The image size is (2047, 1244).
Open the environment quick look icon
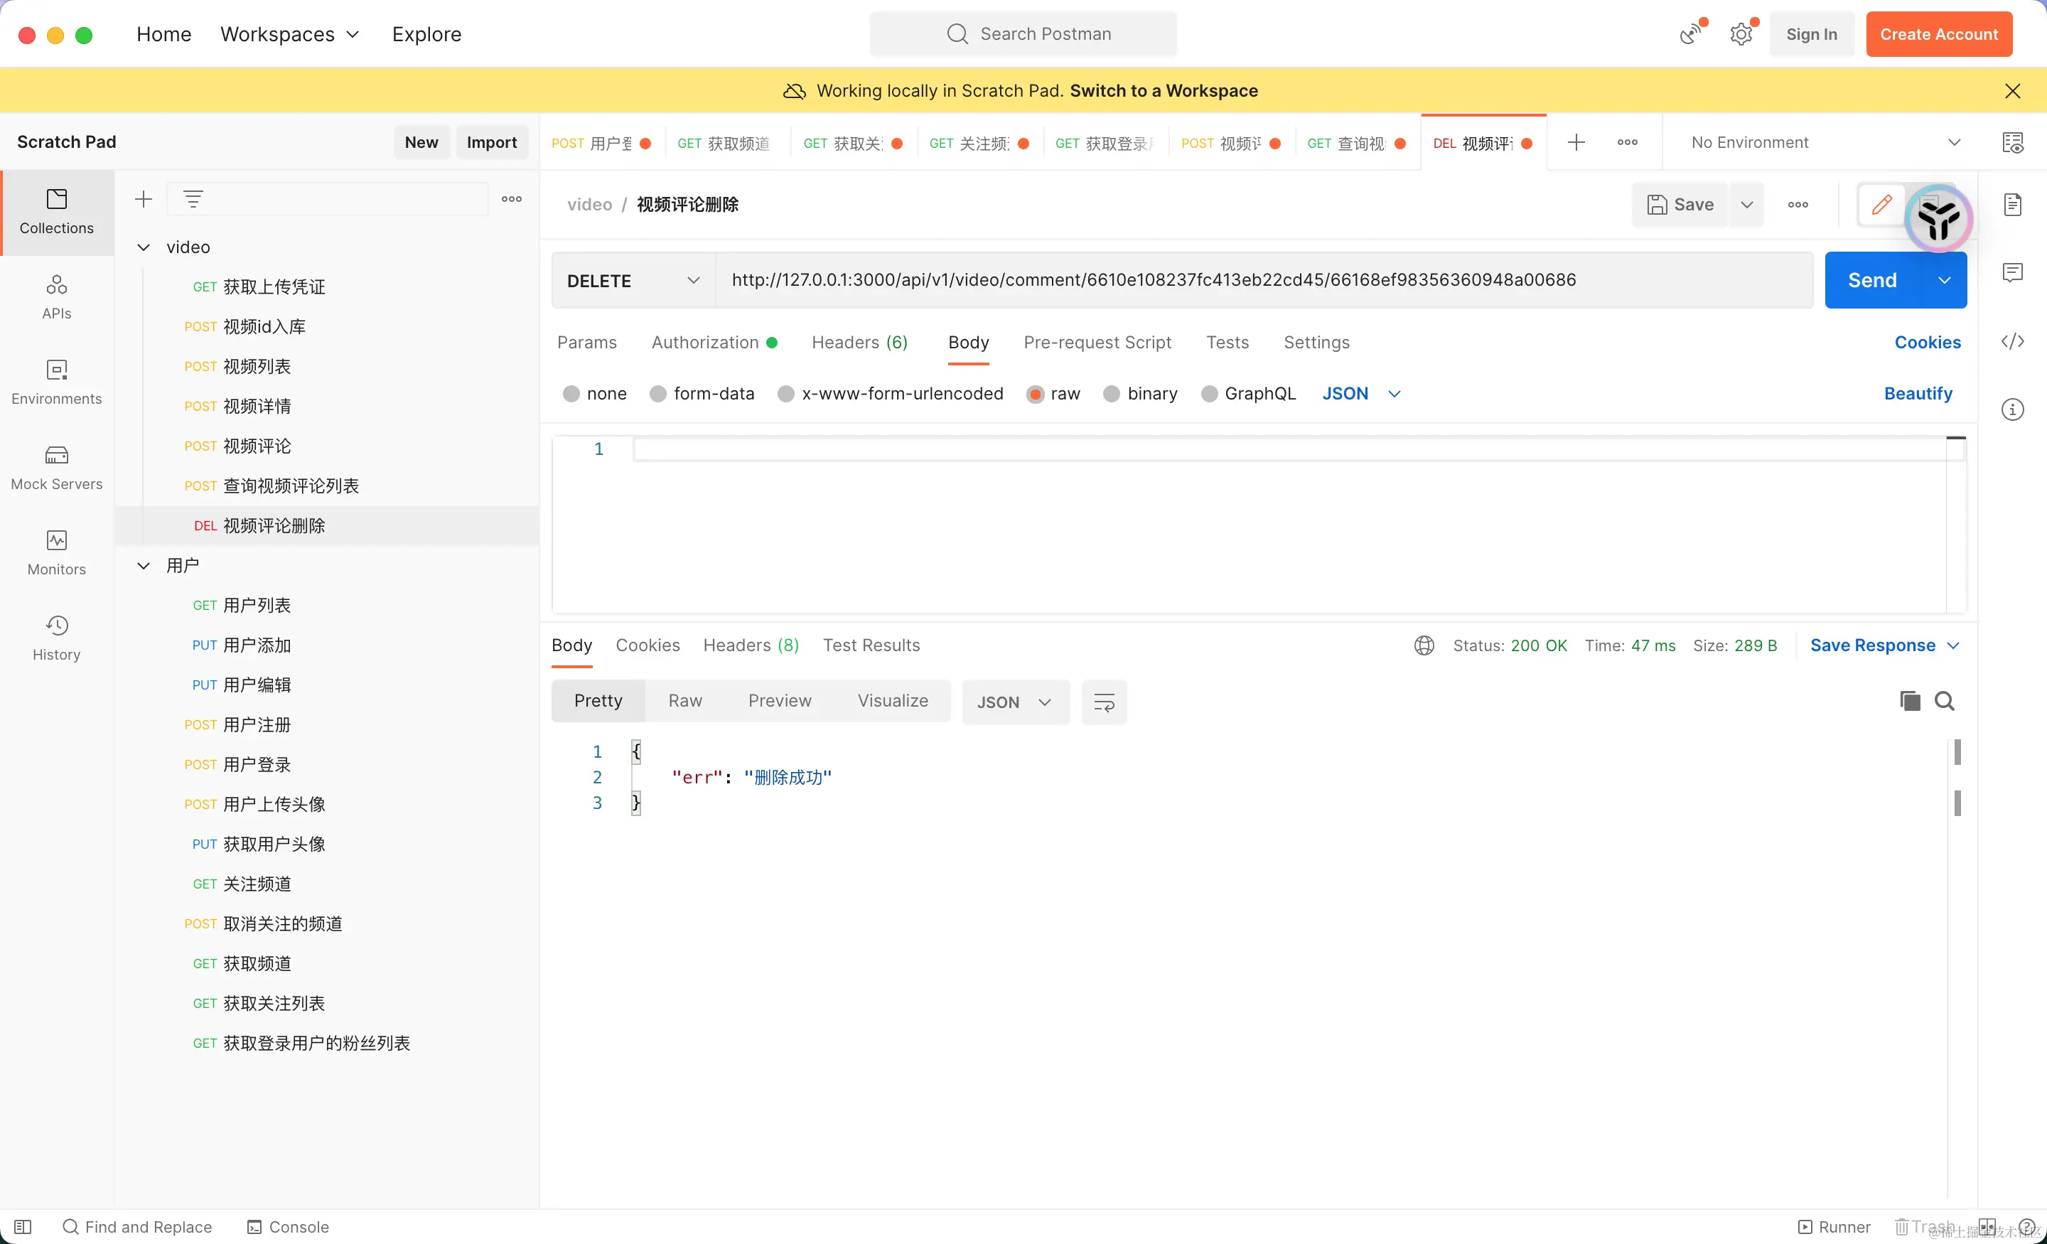click(x=2012, y=142)
